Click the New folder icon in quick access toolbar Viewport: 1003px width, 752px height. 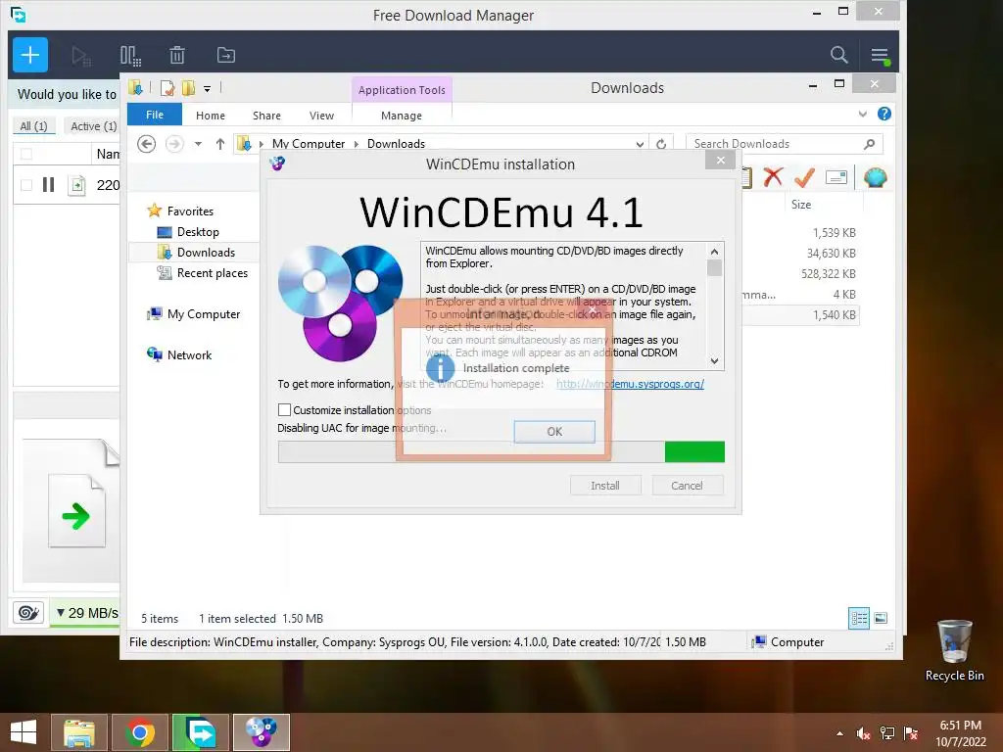[x=188, y=87]
